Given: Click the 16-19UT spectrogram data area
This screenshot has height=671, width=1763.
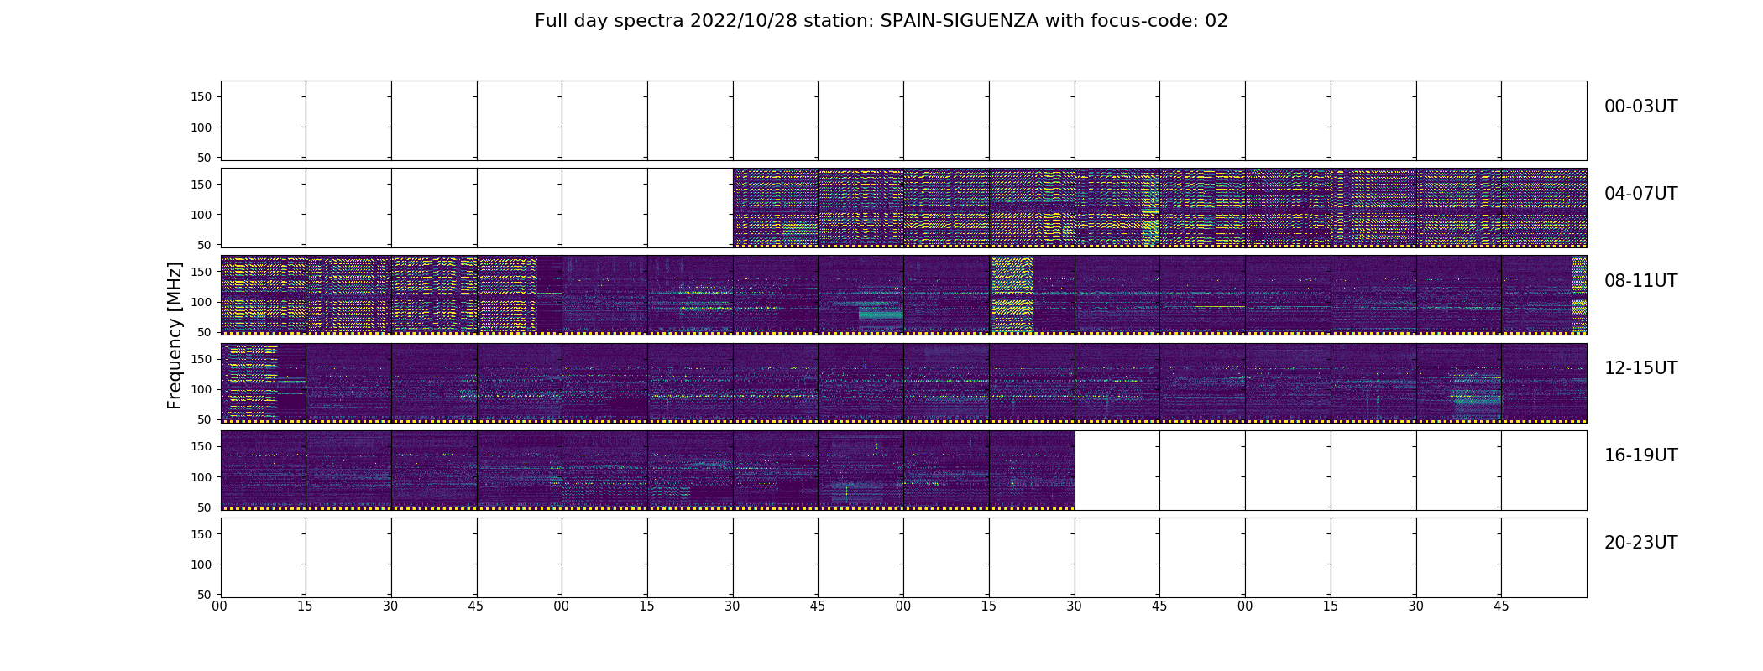Looking at the screenshot, I should point(647,470).
